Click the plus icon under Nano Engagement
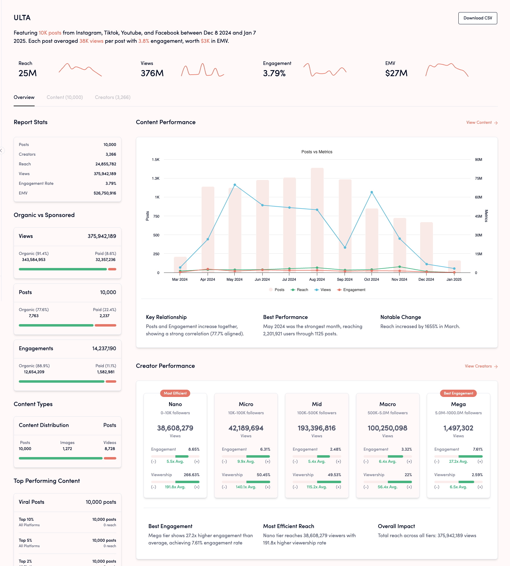This screenshot has width=510, height=566. 197,462
